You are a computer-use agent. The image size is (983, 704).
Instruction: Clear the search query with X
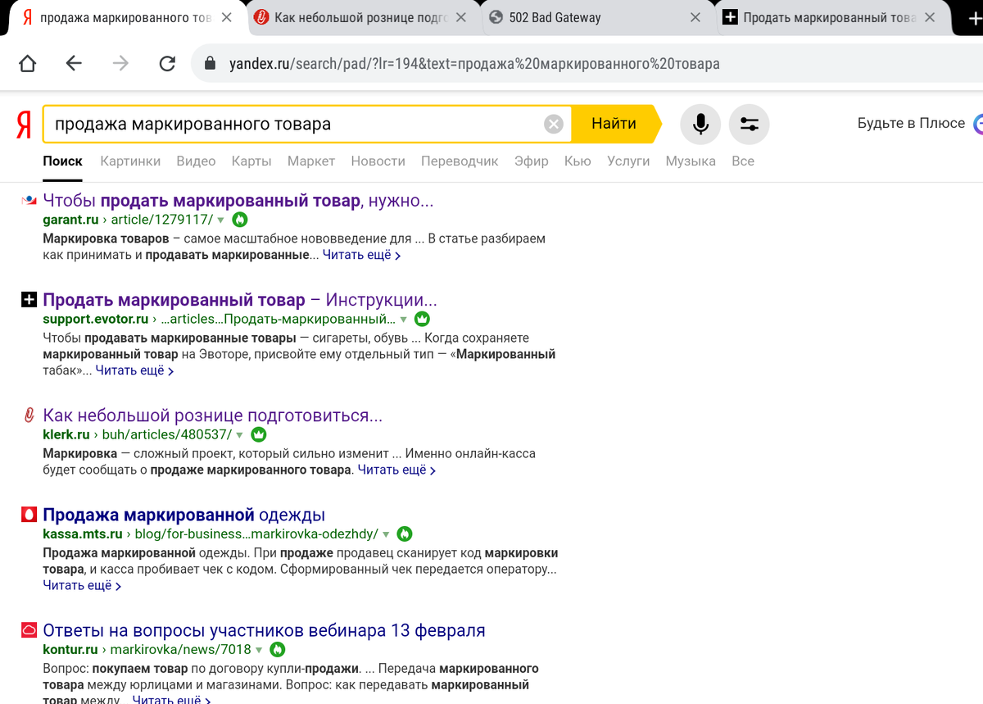(x=554, y=124)
